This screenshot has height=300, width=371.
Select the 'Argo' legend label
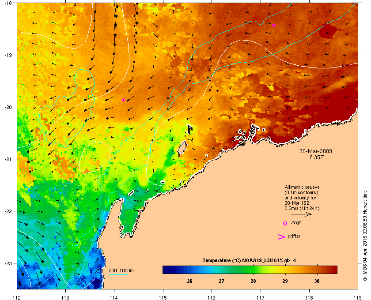[296, 223]
